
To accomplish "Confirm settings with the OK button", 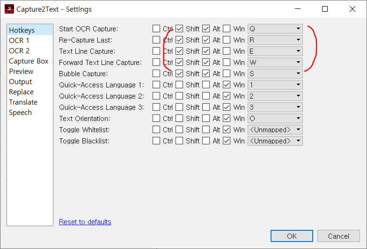I will point(292,236).
